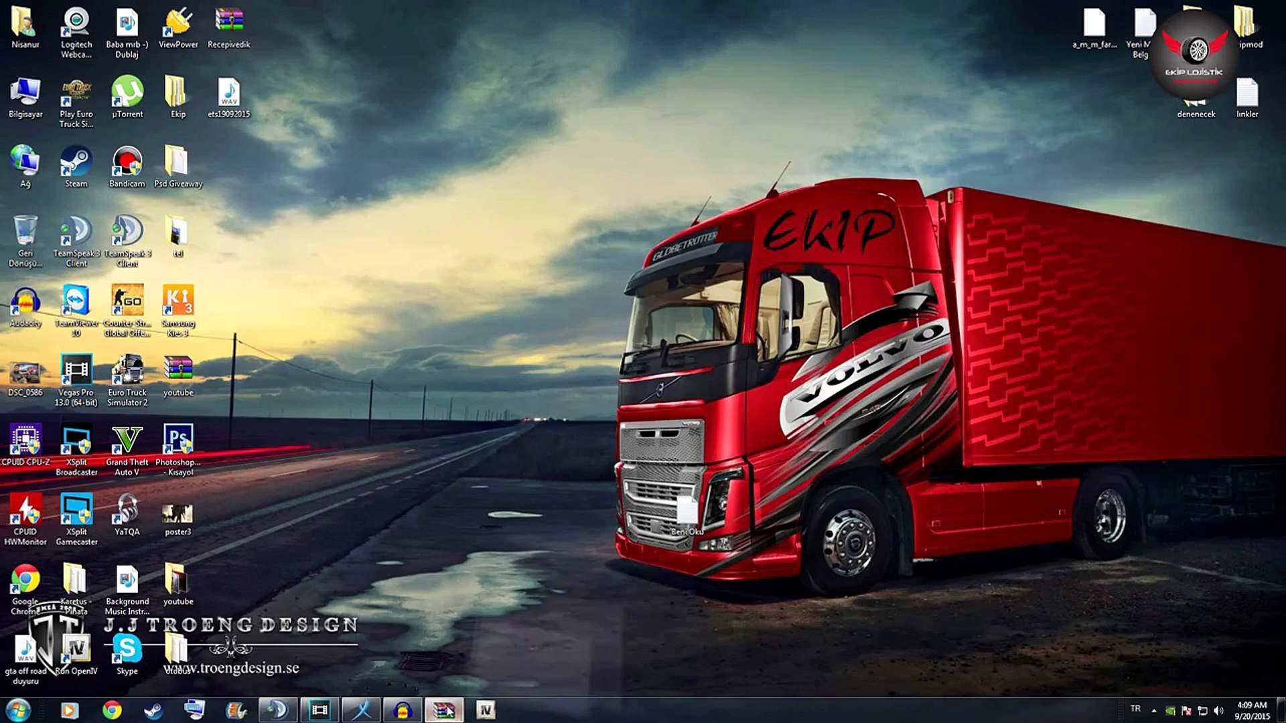Open the Geri Dönüşüm recycle bin
Viewport: 1286px width, 723px height.
coord(25,241)
